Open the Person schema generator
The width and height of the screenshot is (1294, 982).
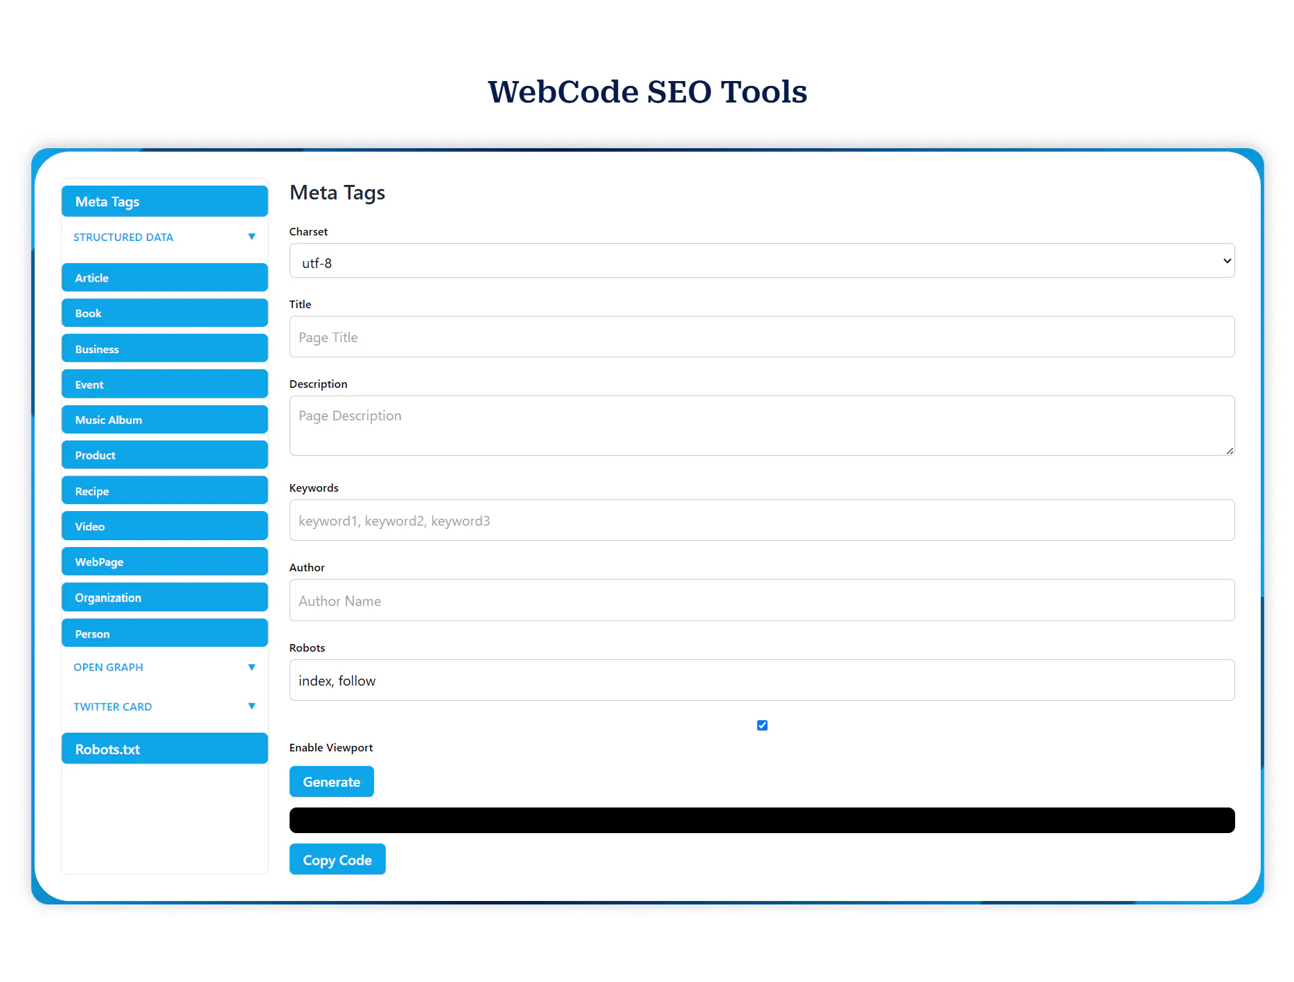pos(165,634)
